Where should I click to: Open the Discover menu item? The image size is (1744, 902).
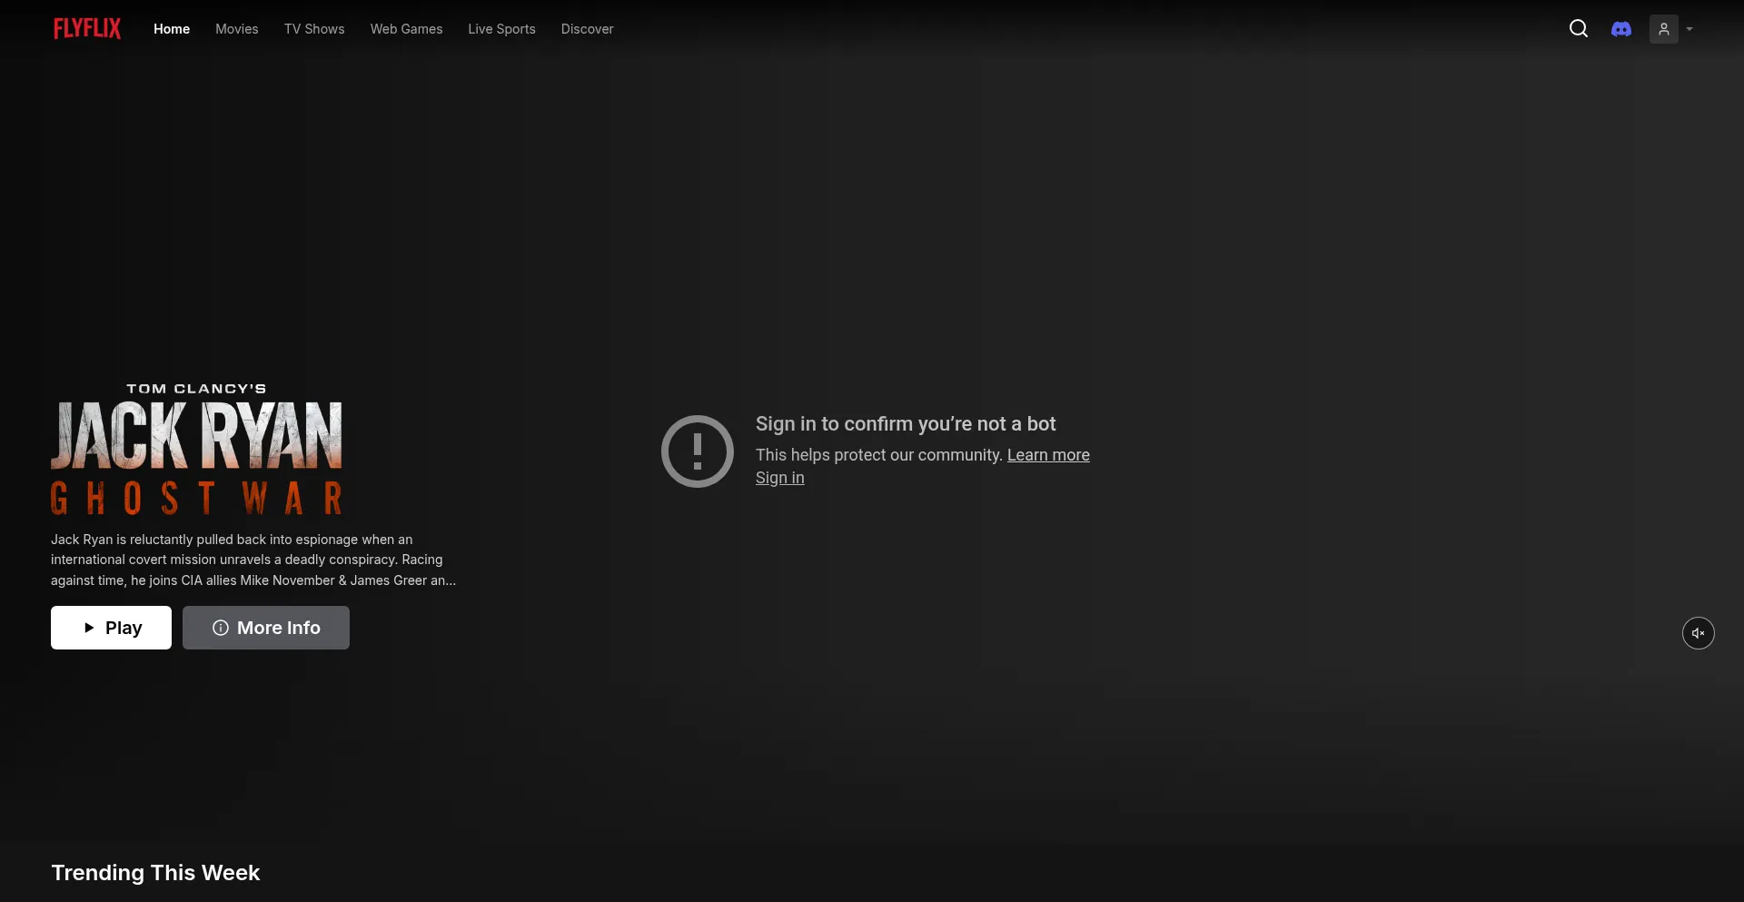(587, 29)
